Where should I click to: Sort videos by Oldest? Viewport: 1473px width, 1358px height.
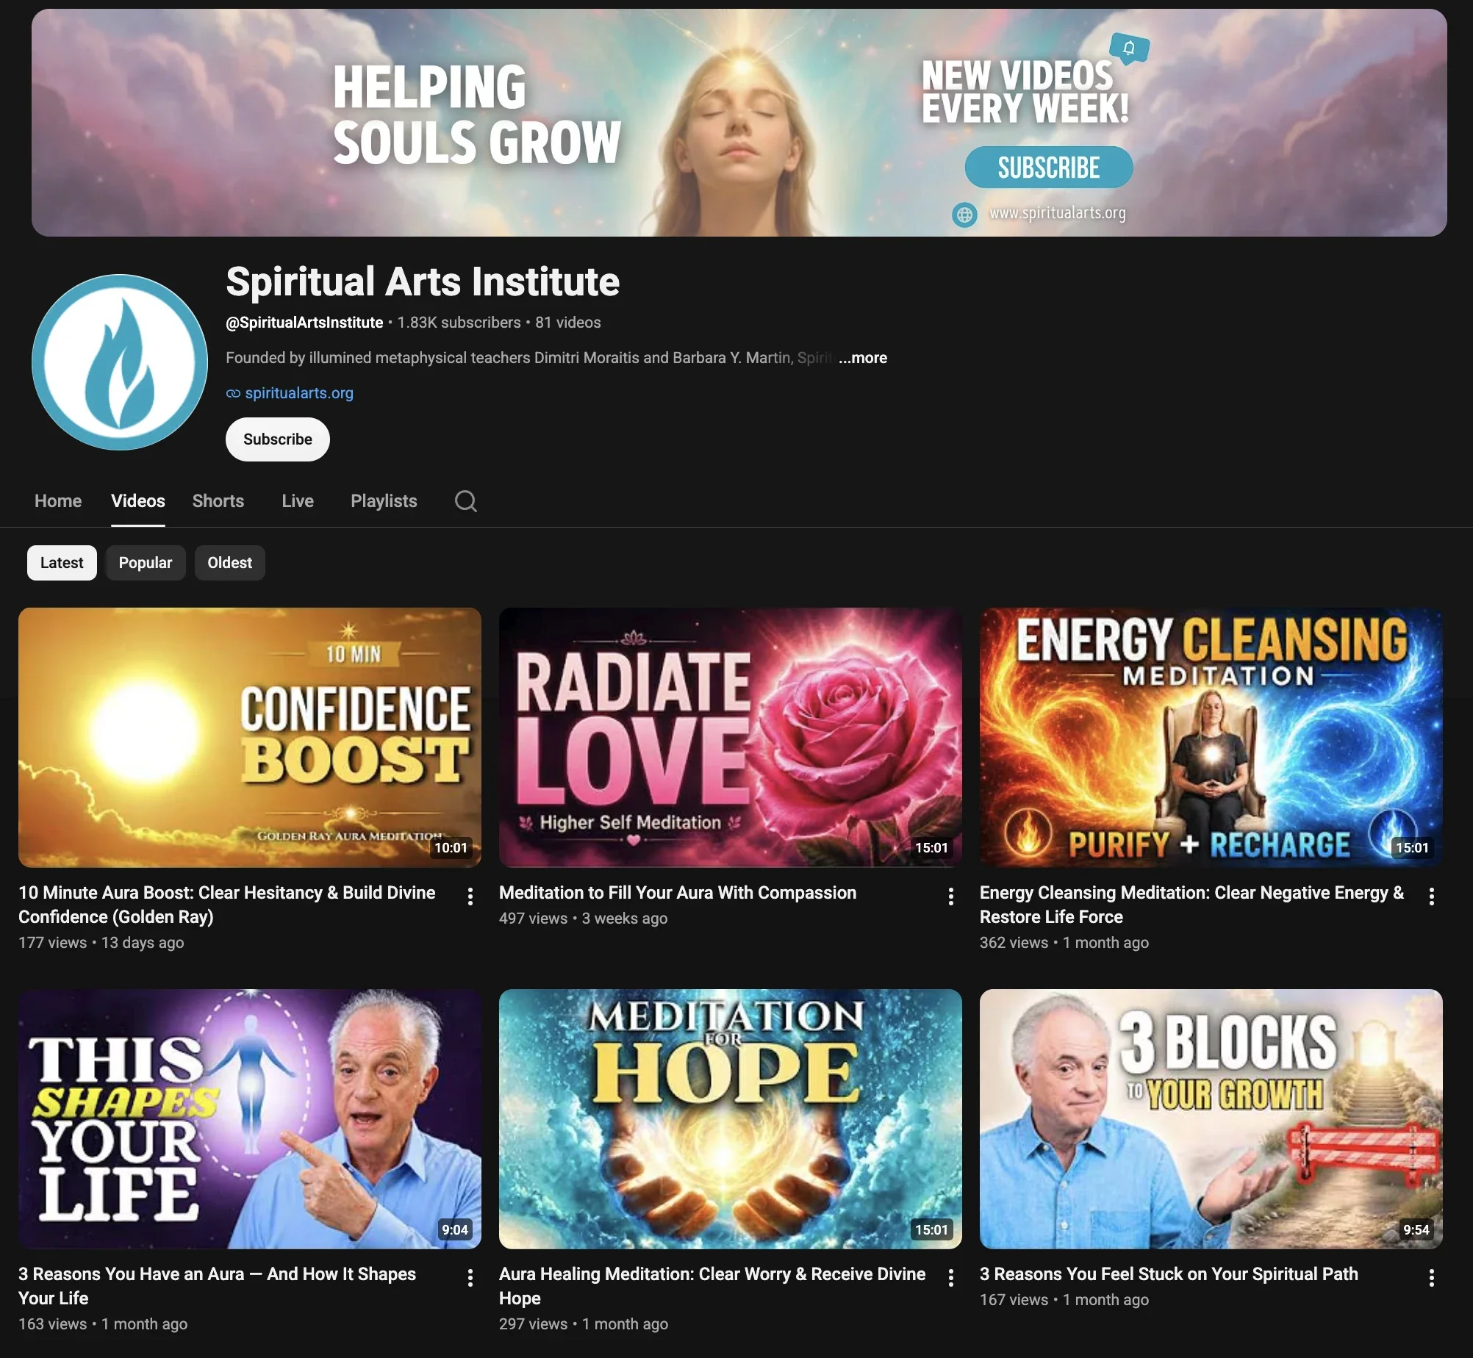click(x=229, y=563)
